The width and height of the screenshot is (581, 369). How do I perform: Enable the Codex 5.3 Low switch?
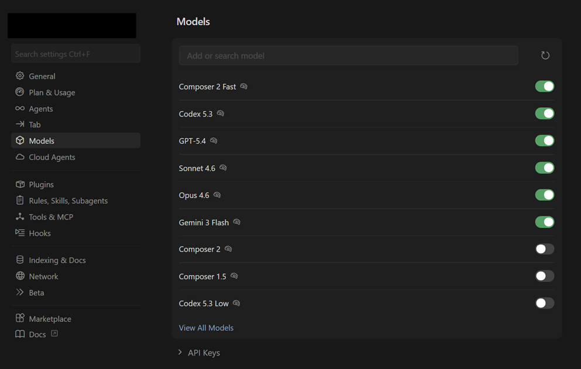(544, 303)
